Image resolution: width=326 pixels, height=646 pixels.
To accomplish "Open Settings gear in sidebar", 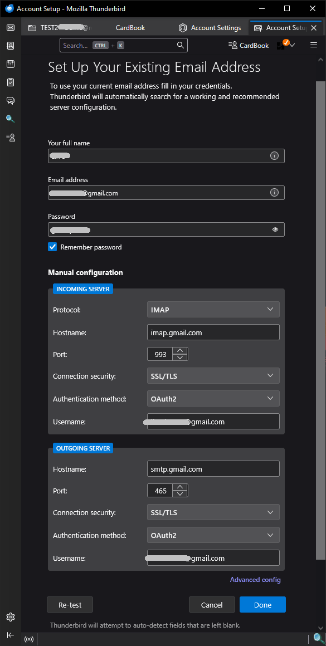I will pos(11,616).
